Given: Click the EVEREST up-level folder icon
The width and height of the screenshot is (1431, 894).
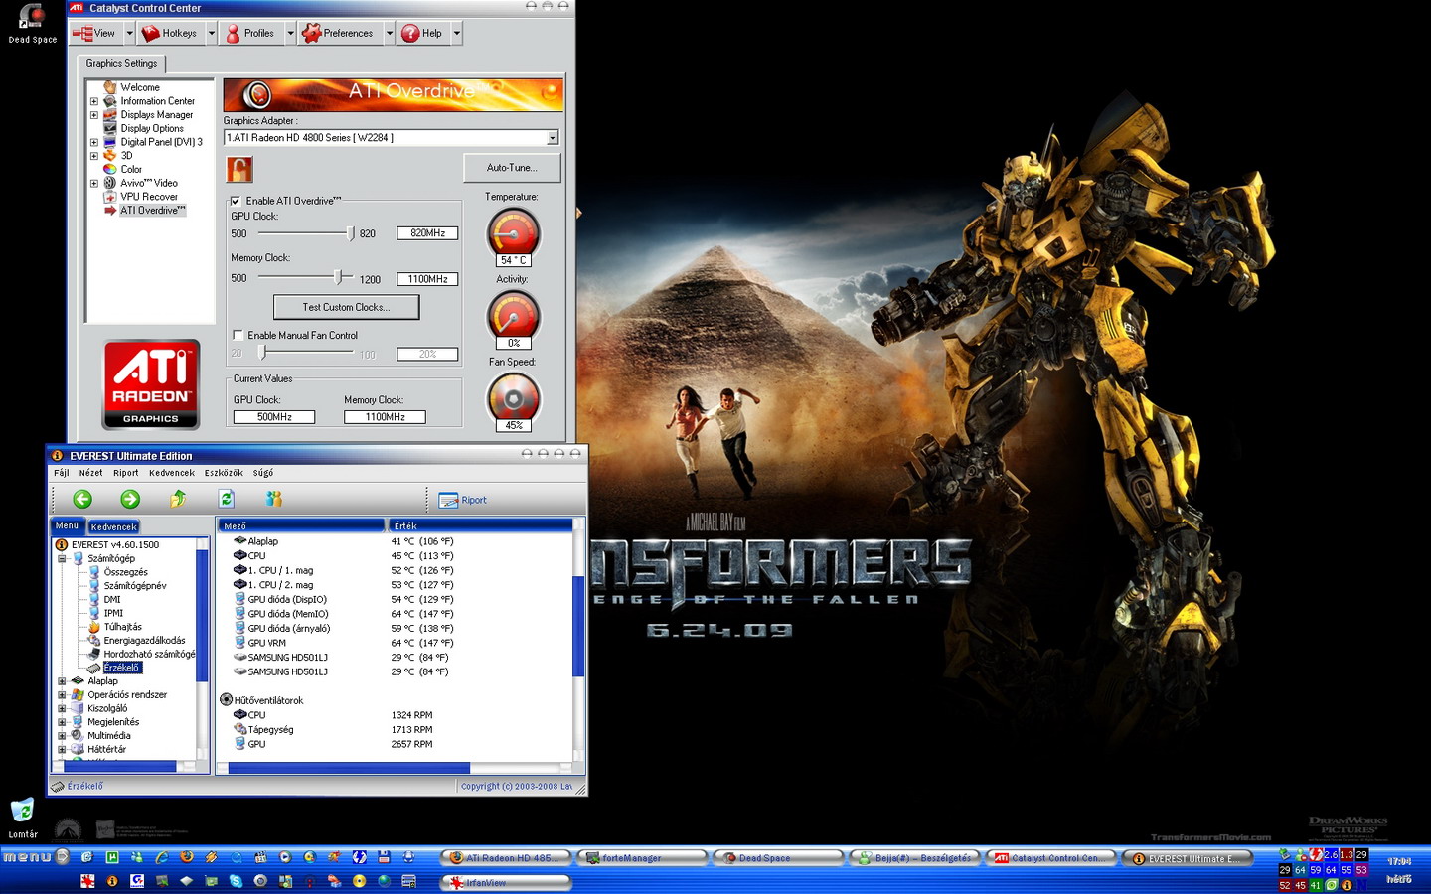Looking at the screenshot, I should (178, 499).
